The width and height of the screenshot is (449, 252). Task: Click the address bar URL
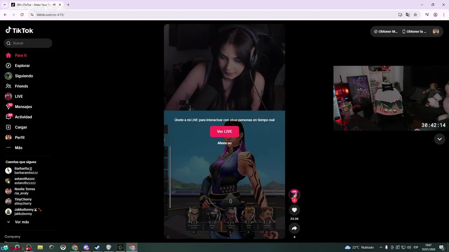(51, 15)
